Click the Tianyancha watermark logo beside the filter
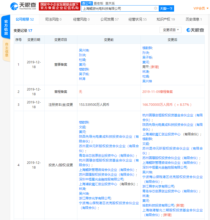This screenshot has width=210, height=220. coord(195,30)
